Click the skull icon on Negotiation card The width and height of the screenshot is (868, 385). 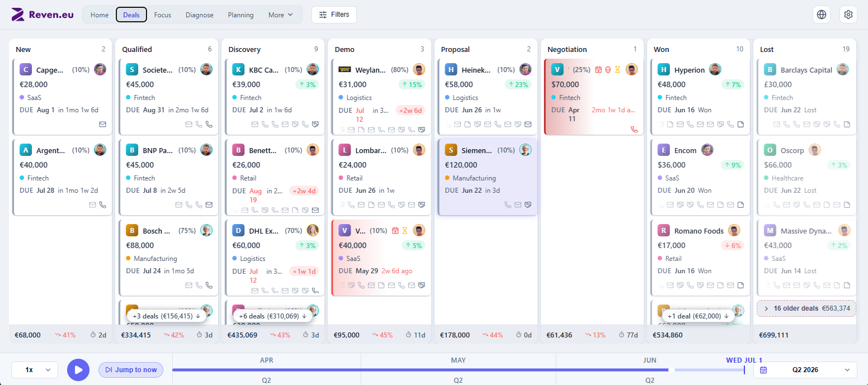tap(607, 70)
